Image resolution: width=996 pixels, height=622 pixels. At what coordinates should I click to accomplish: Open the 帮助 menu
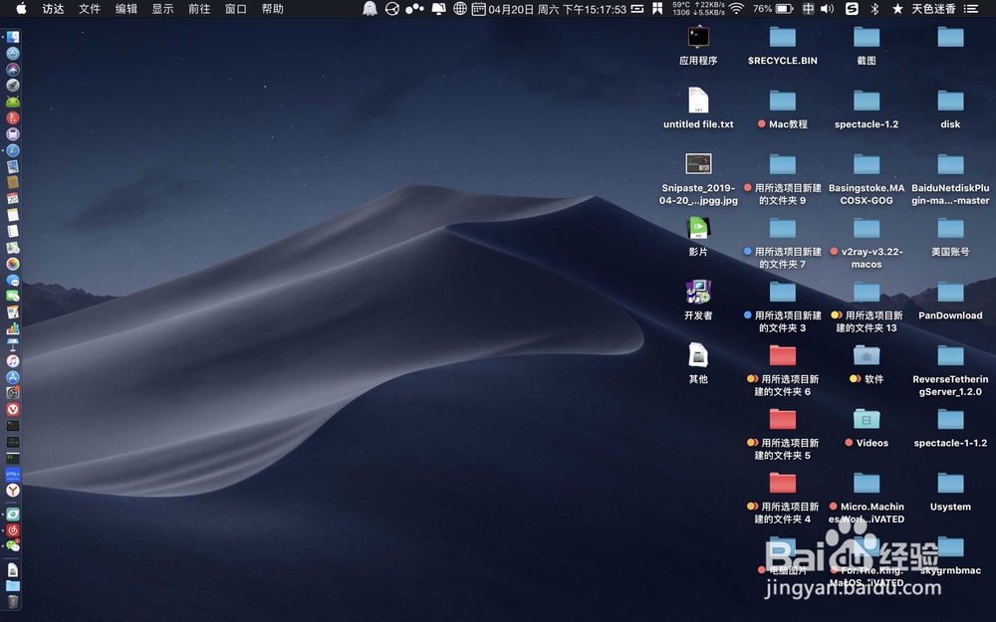[x=273, y=9]
